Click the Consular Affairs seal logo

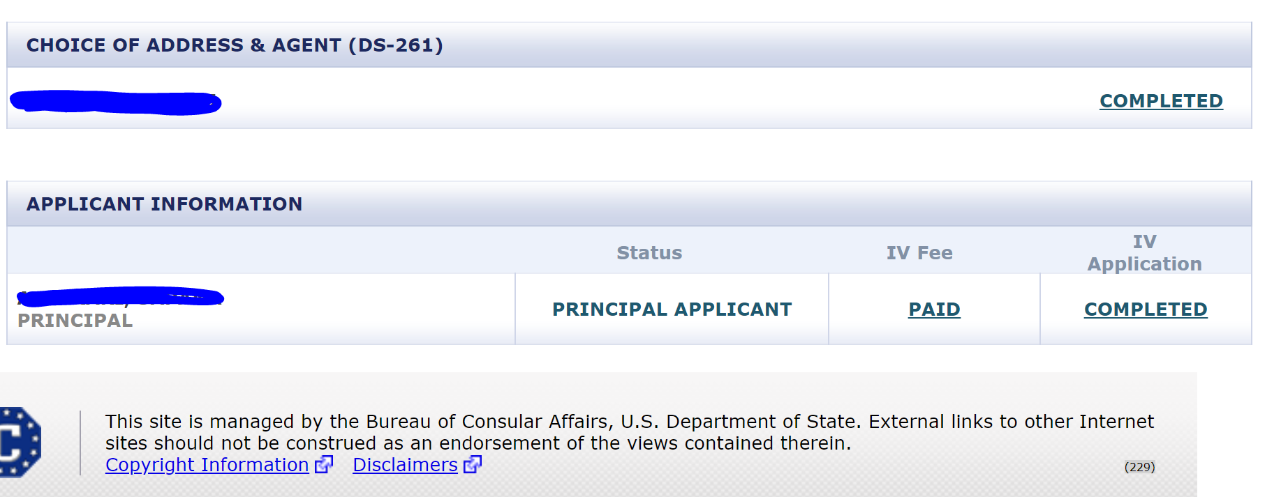[x=20, y=443]
